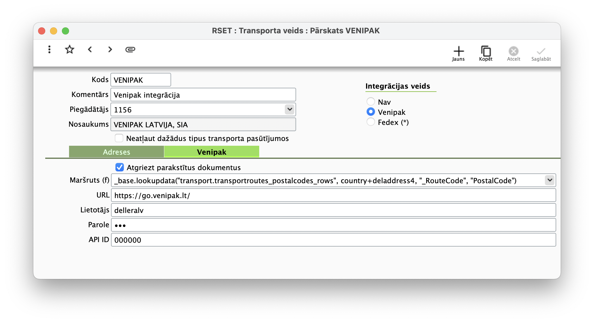
Task: Select the Venipak tab
Action: pos(212,152)
